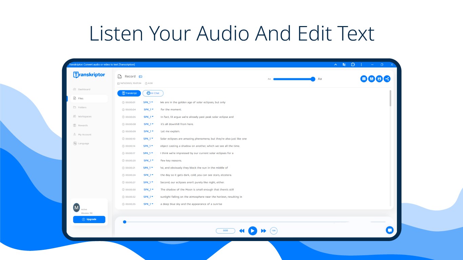Click the transcript vertical scrollbar
The height and width of the screenshot is (260, 463).
pyautogui.click(x=390, y=98)
